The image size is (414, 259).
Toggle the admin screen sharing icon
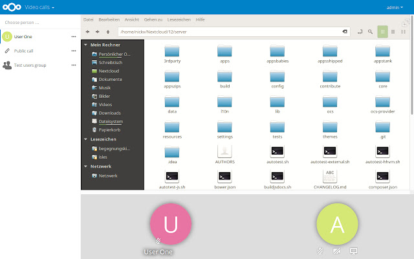[353, 251]
